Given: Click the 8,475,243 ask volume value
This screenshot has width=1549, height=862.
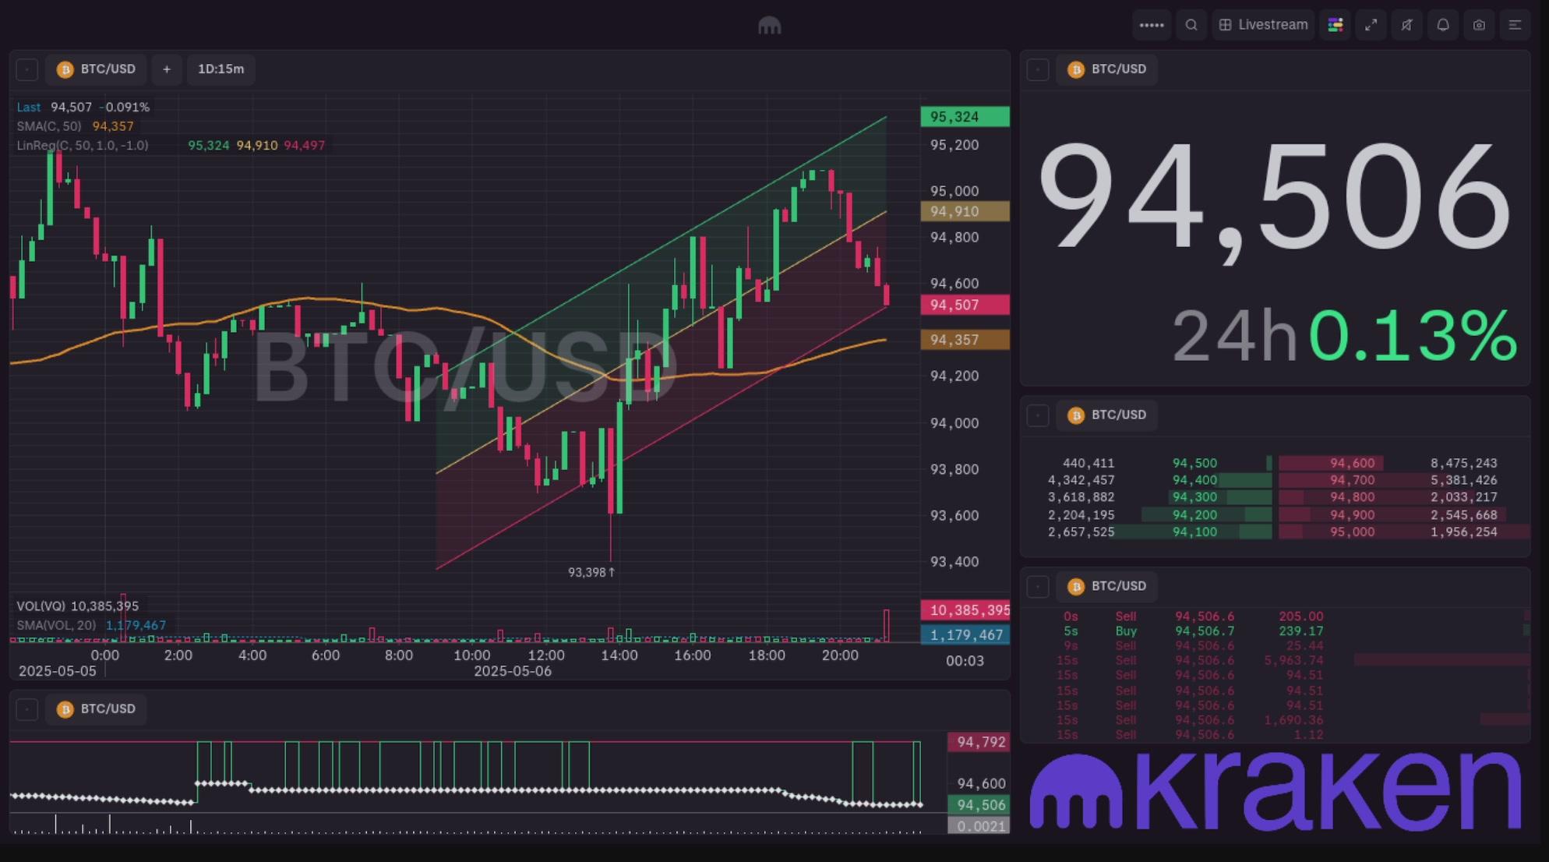Looking at the screenshot, I should tap(1463, 464).
